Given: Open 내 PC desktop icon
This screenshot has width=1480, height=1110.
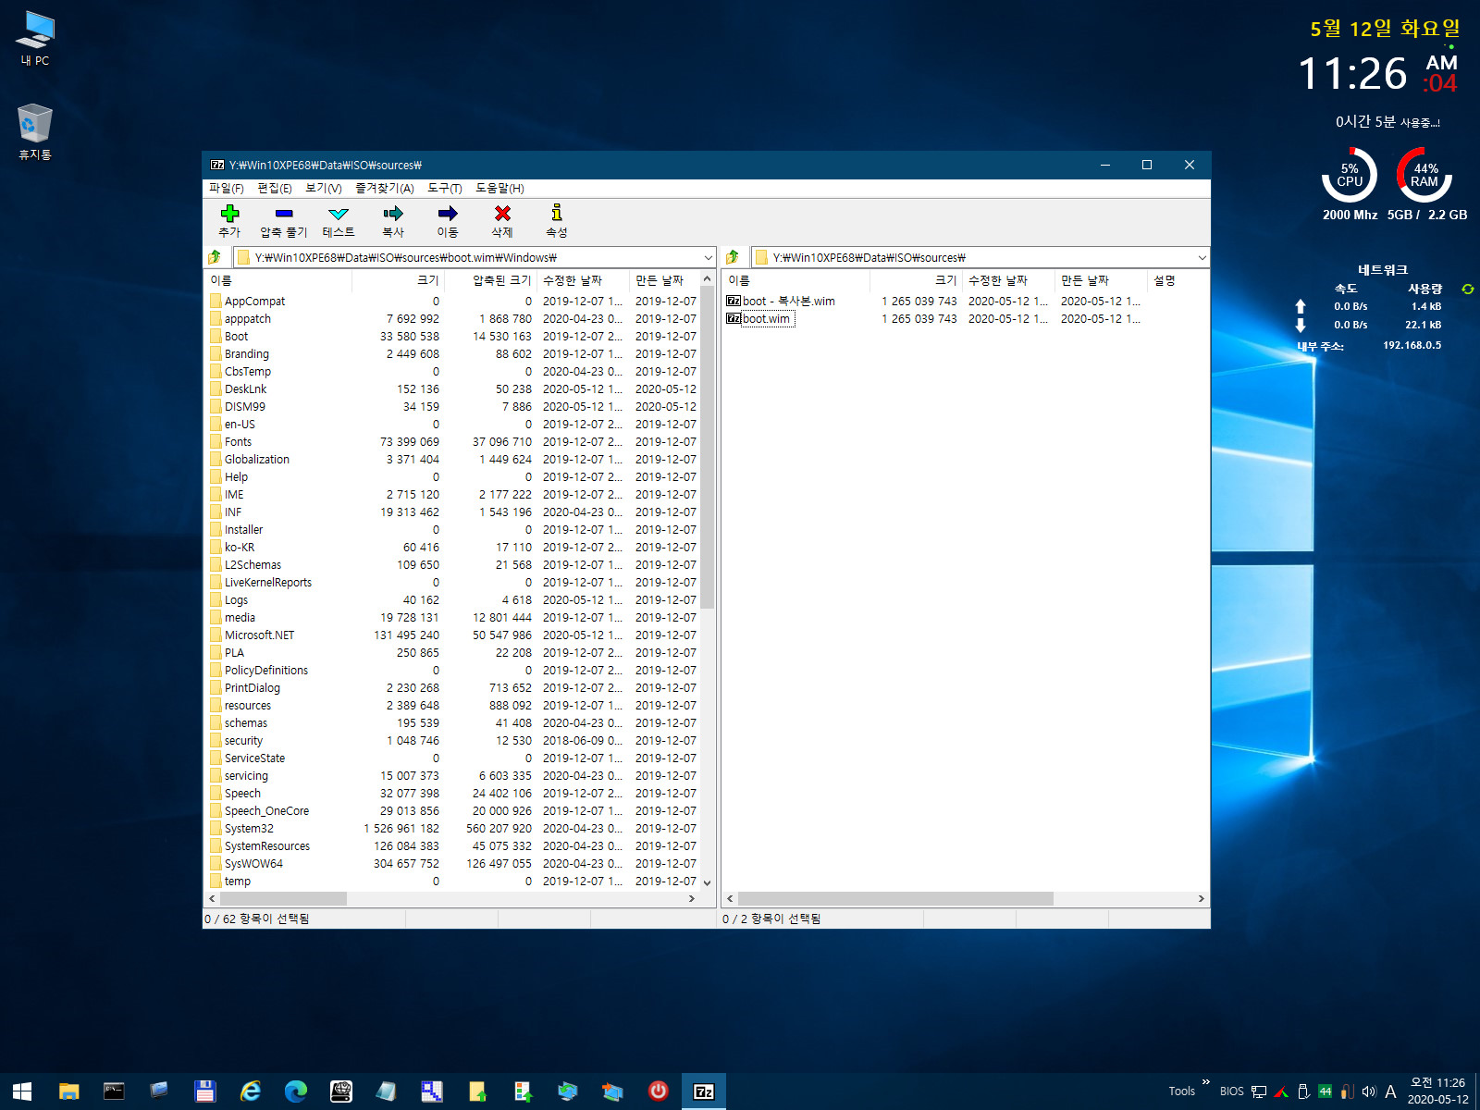Looking at the screenshot, I should tap(35, 39).
